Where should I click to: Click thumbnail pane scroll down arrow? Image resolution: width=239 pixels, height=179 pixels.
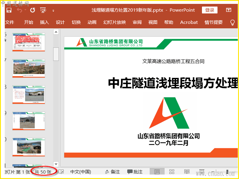(x=56, y=164)
